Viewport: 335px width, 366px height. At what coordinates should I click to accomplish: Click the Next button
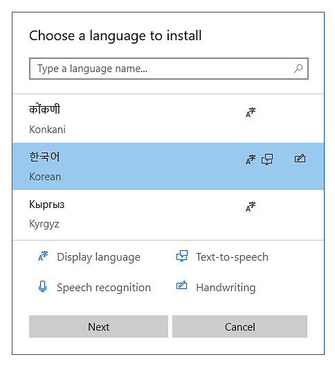tap(98, 326)
